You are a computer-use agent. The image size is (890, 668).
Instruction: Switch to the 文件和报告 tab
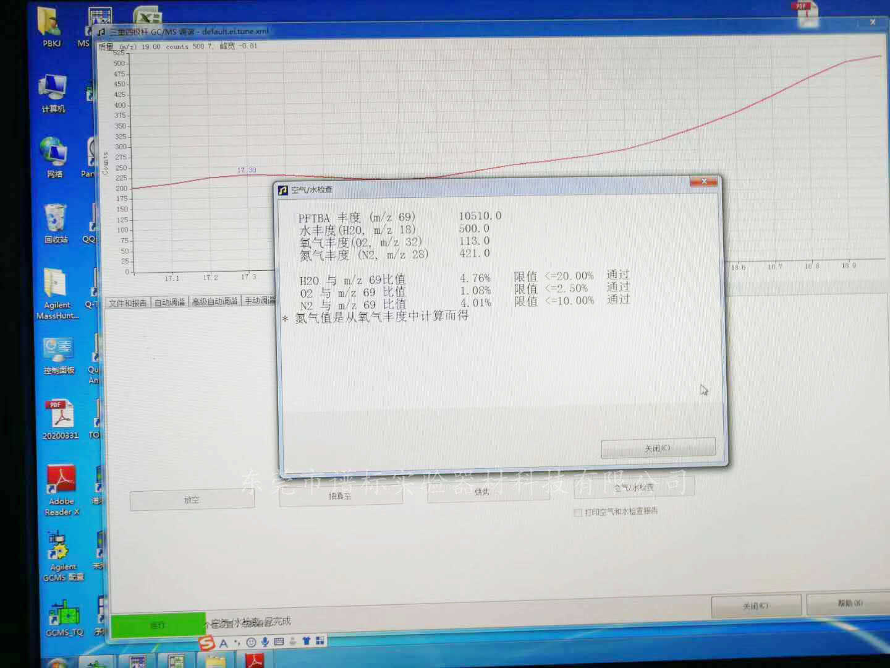pyautogui.click(x=128, y=302)
